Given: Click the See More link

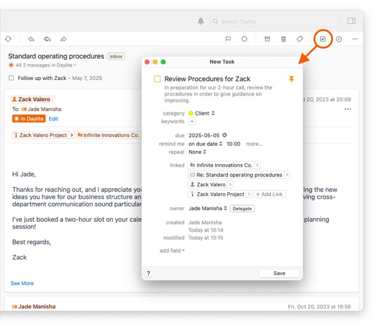Looking at the screenshot, I should pos(22,283).
